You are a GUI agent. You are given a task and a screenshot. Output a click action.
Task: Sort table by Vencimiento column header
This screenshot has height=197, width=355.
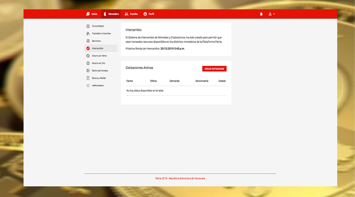[202, 81]
